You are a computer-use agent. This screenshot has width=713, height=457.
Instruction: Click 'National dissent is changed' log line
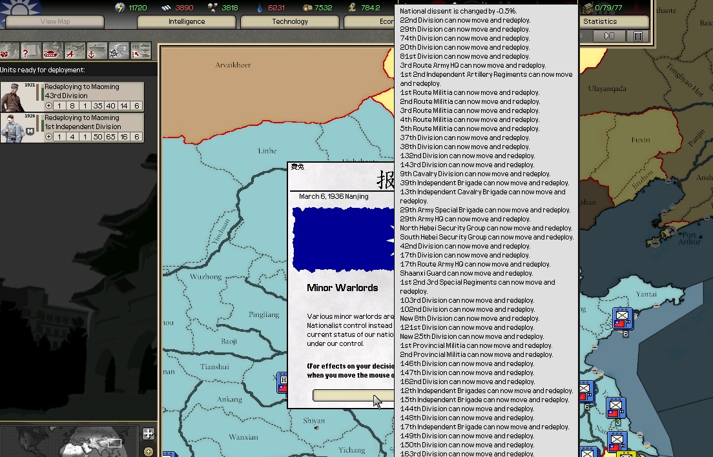click(459, 11)
